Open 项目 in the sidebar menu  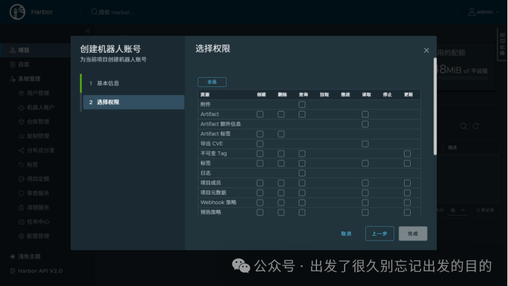[24, 50]
